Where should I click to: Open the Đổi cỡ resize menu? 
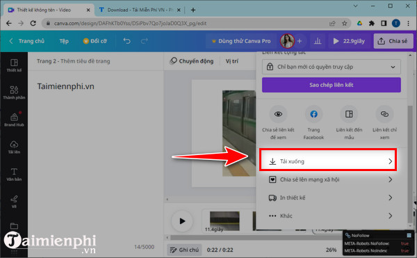click(x=95, y=41)
